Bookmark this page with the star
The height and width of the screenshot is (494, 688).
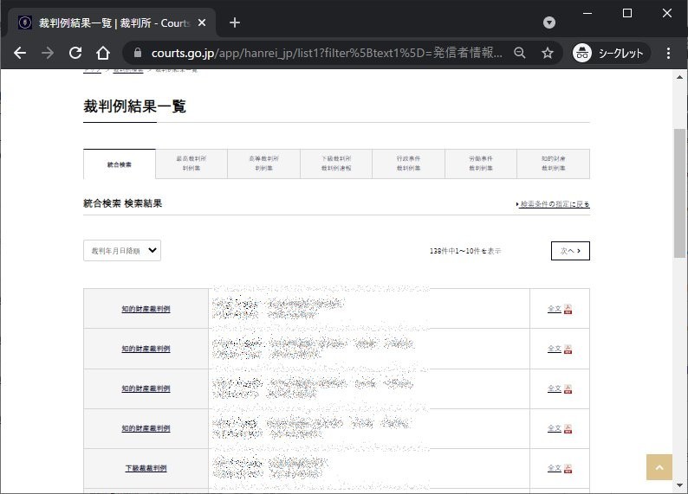(x=547, y=53)
